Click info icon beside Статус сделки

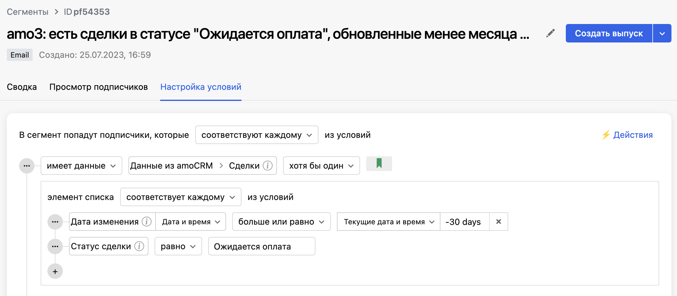pos(139,246)
